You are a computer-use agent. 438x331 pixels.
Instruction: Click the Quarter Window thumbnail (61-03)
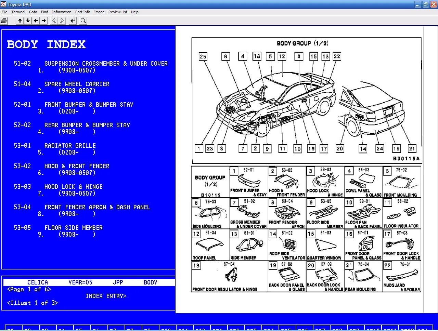click(325, 245)
